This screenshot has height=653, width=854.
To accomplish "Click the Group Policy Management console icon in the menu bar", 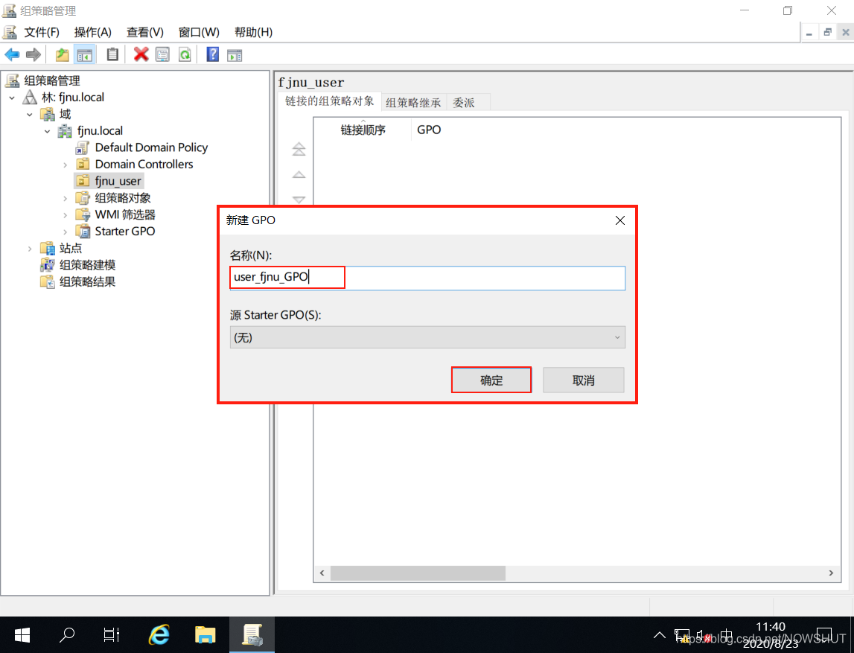I will pyautogui.click(x=10, y=32).
